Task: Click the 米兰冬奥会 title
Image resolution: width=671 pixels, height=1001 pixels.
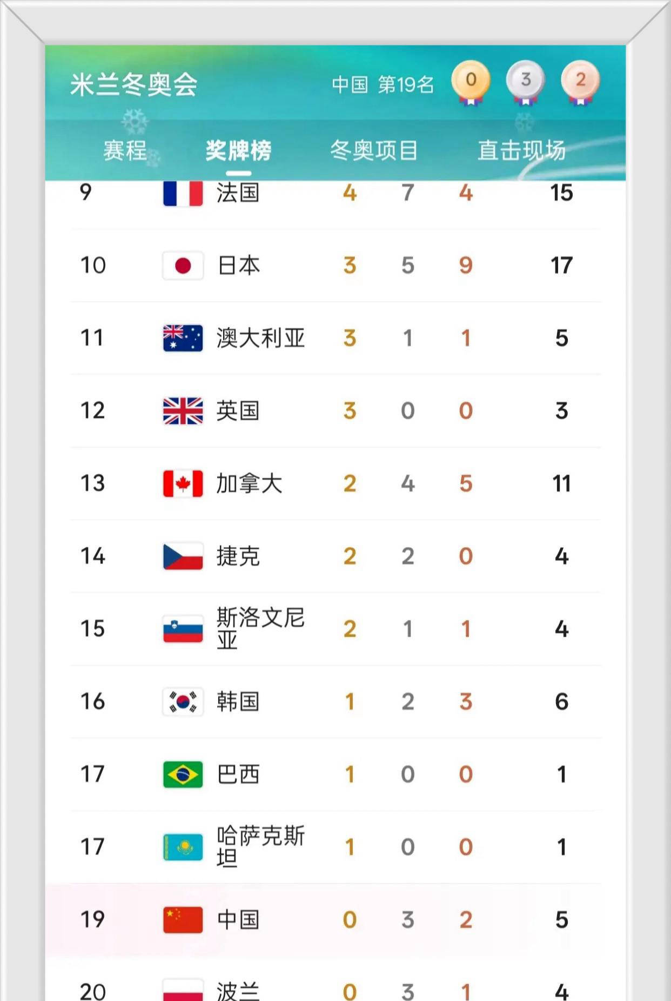Action: coord(134,84)
